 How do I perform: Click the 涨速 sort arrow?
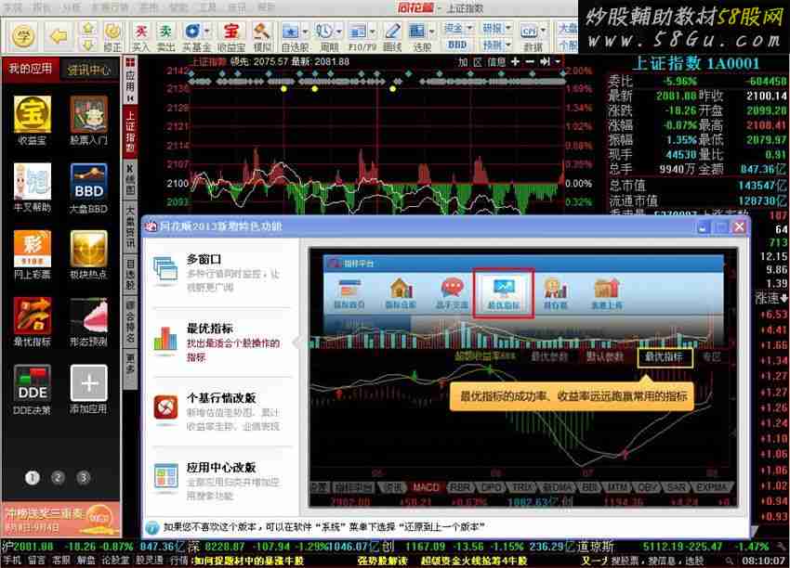(x=784, y=298)
